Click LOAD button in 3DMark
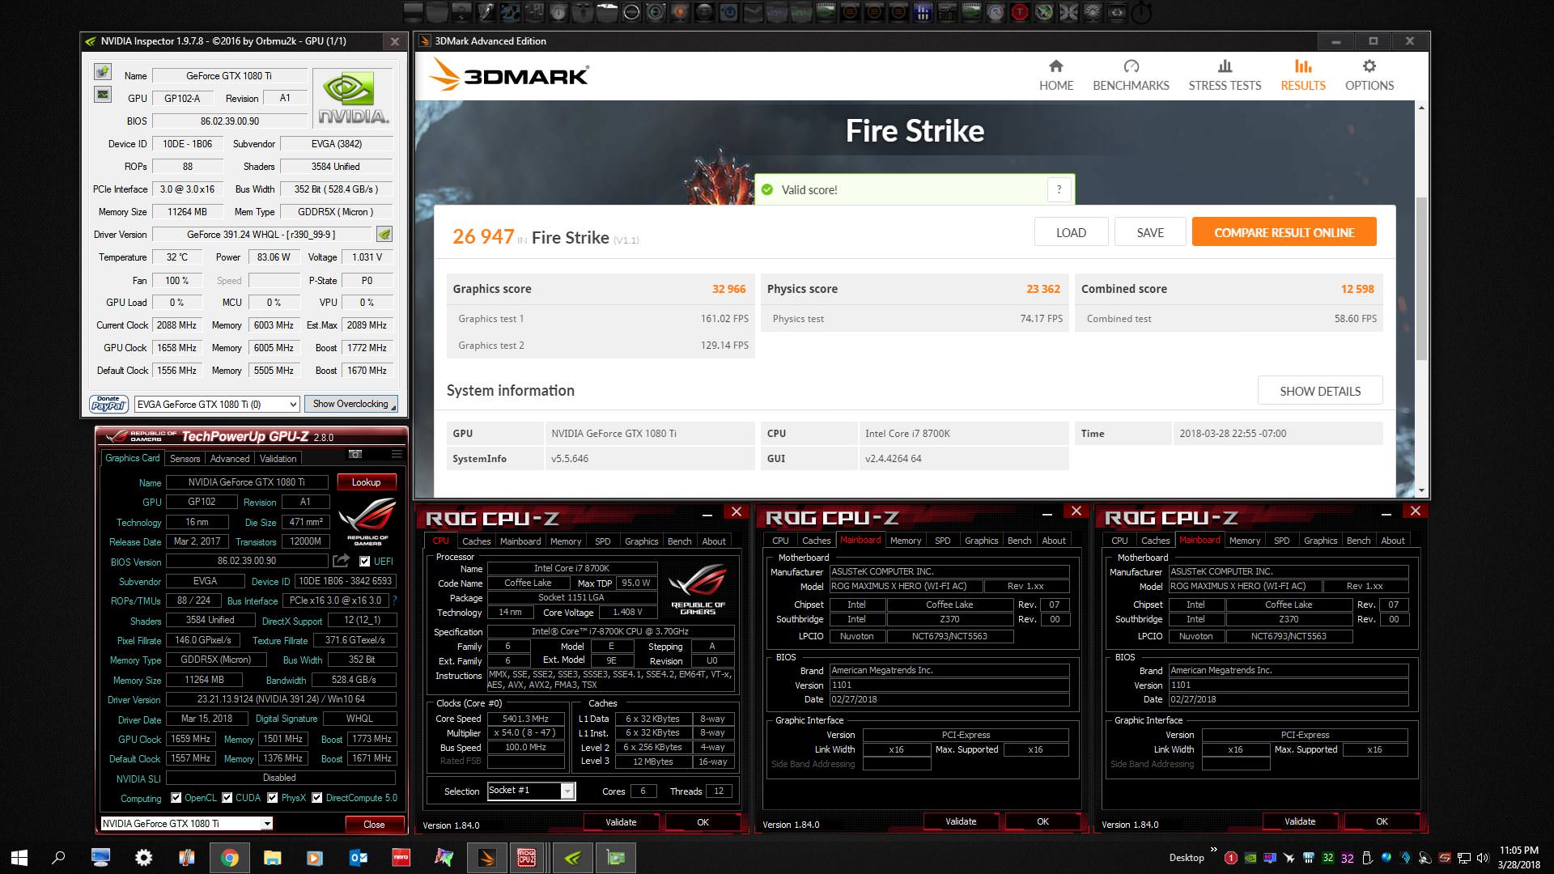 point(1071,232)
